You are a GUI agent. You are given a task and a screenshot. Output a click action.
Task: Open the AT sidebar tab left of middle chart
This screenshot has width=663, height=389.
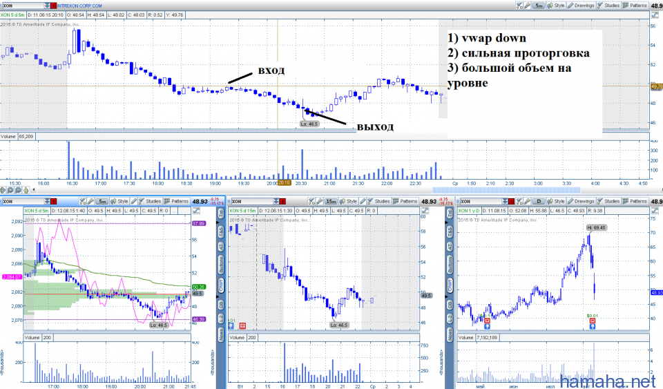(x=221, y=247)
